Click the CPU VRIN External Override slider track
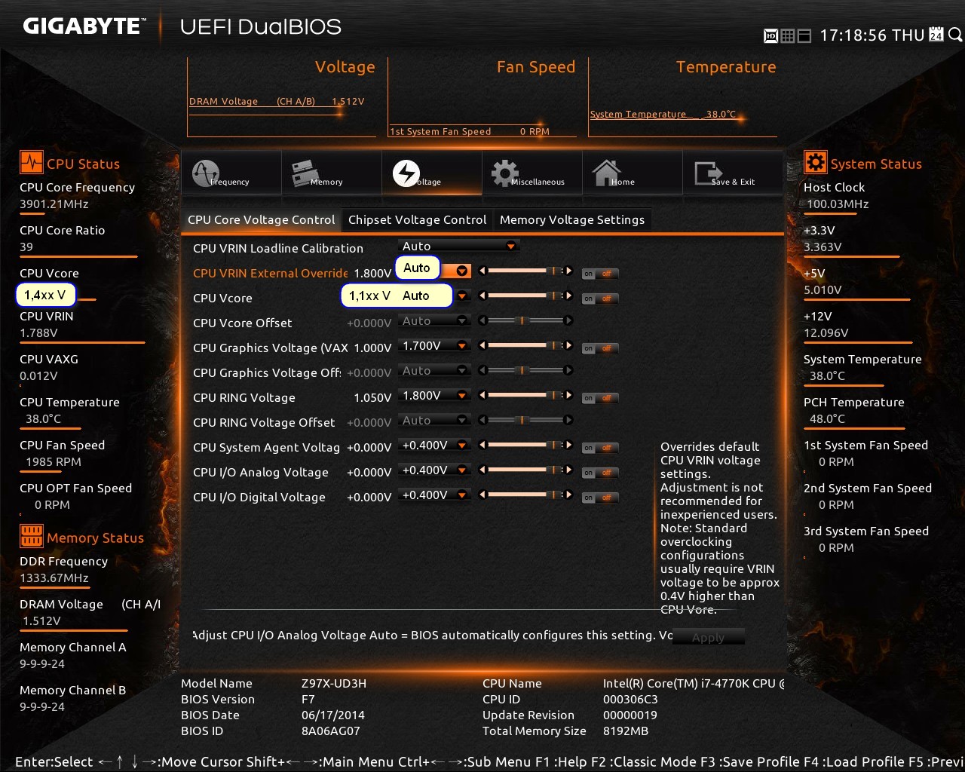 (x=525, y=271)
